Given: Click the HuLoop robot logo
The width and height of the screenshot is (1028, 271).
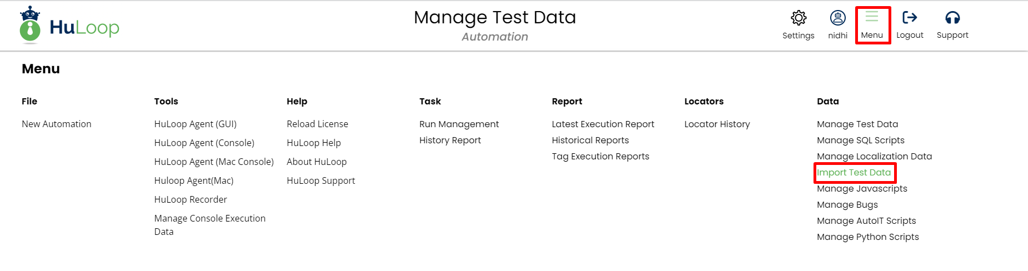Looking at the screenshot, I should click(30, 26).
